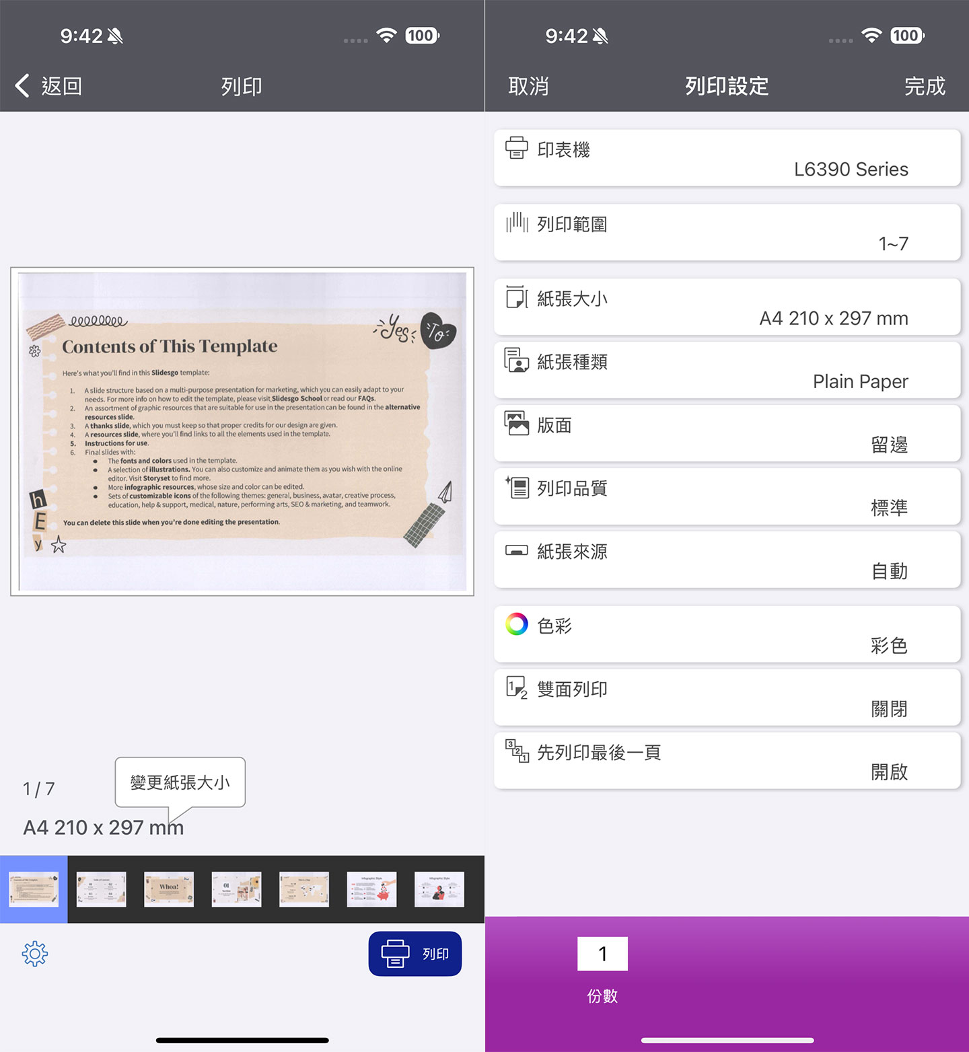Tap the Wi-Fi icon in right status bar
This screenshot has width=969, height=1052.
click(x=871, y=35)
